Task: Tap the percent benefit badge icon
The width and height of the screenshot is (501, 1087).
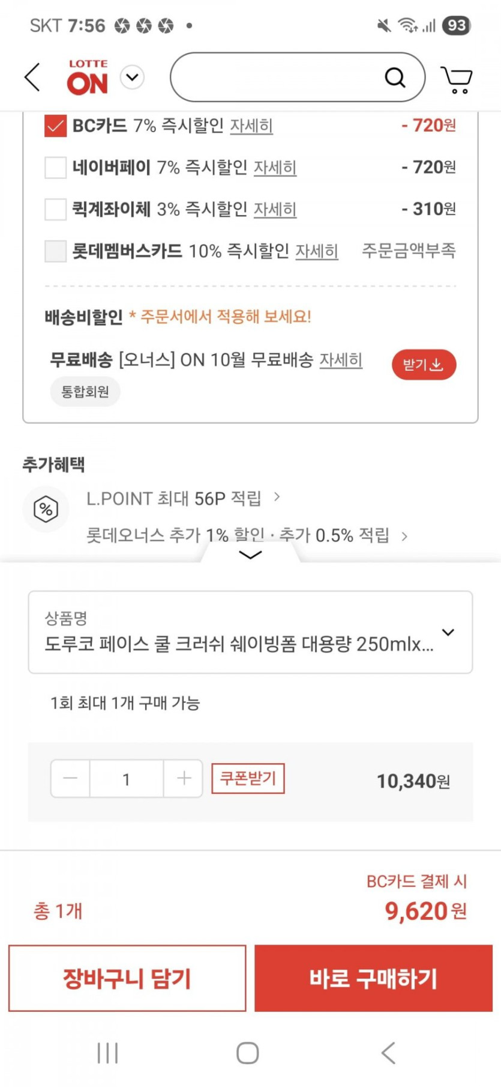Action: 46,510
